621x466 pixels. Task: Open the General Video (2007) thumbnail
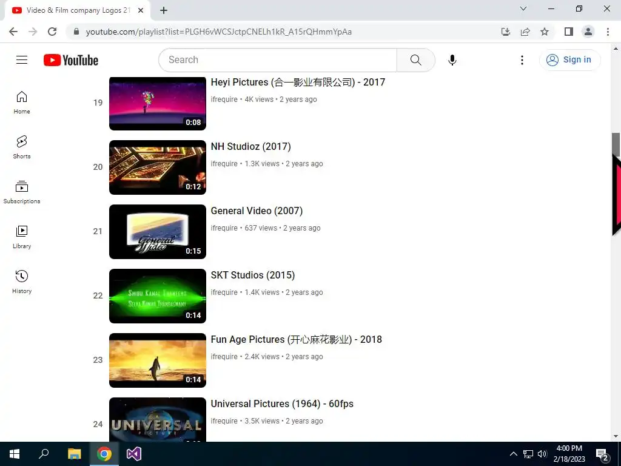(x=158, y=232)
